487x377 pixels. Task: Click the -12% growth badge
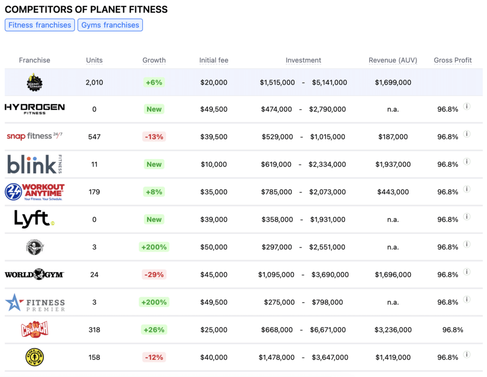pyautogui.click(x=154, y=358)
